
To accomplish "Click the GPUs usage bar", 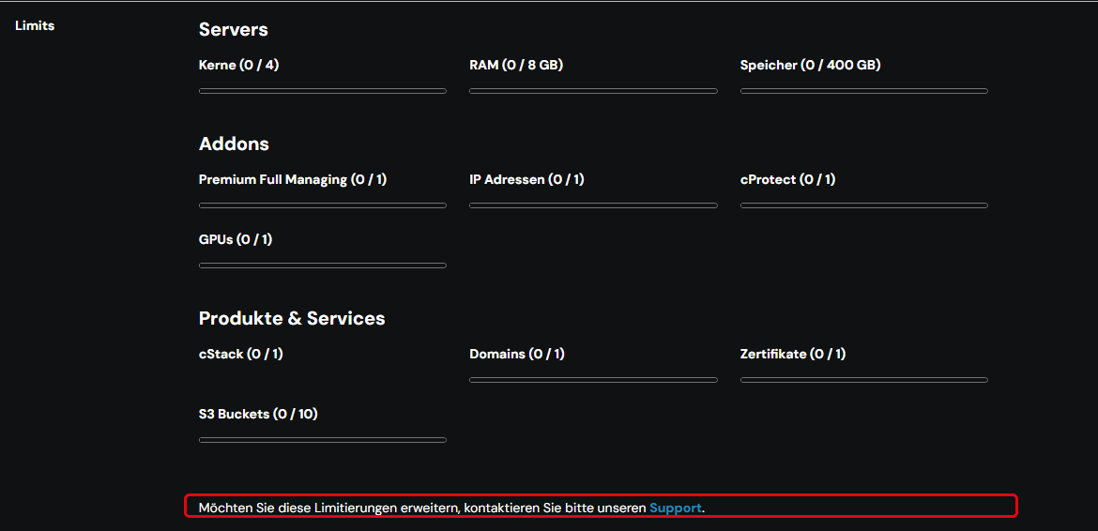I will (x=323, y=265).
